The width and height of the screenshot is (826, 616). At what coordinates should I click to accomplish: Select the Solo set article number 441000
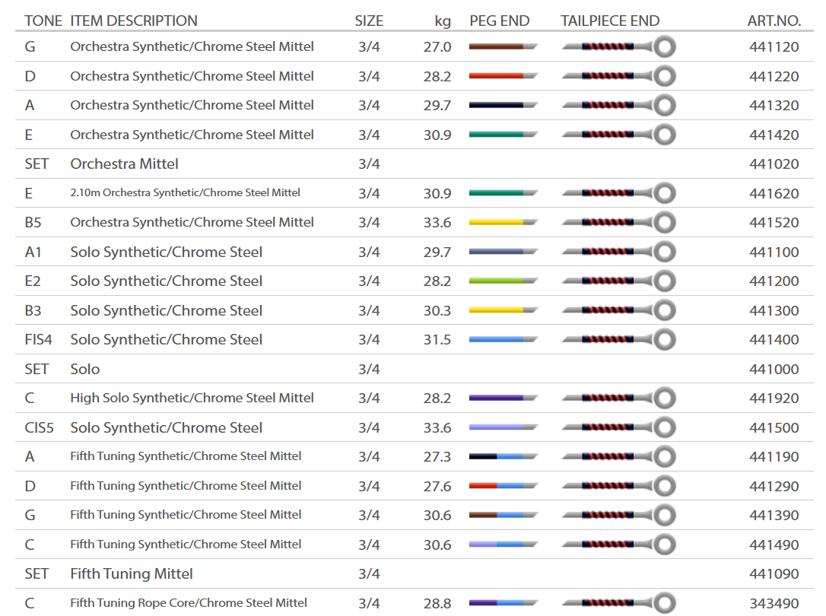click(x=774, y=370)
